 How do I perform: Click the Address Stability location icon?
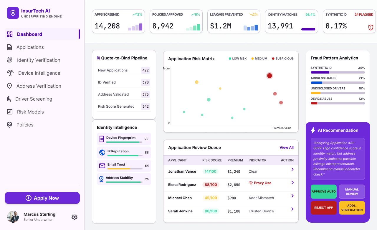click(101, 179)
